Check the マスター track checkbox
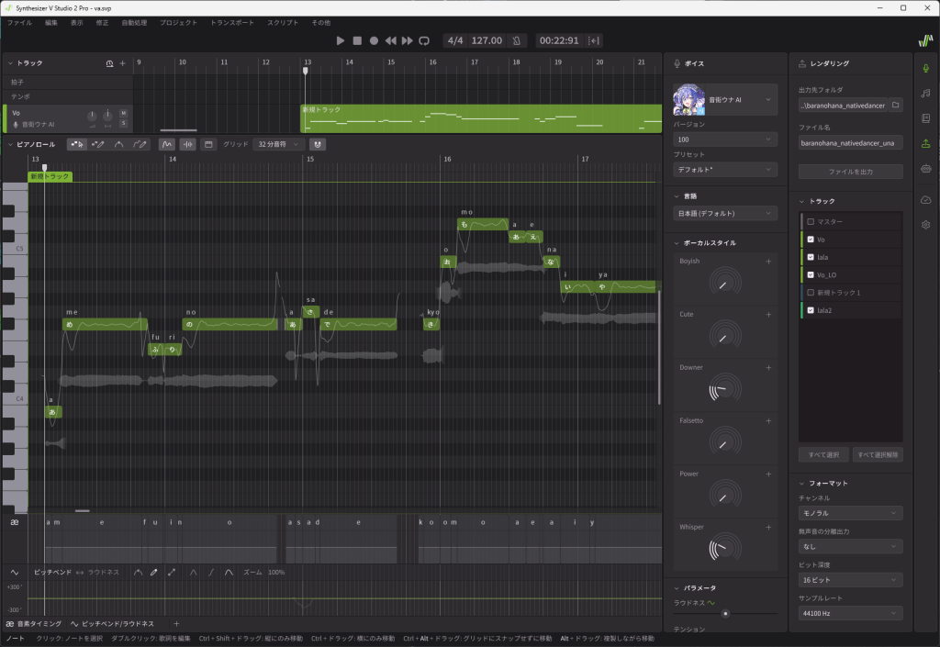 (811, 222)
